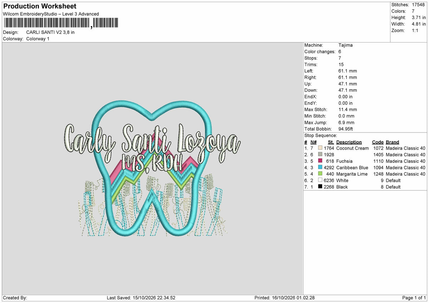The height and width of the screenshot is (303, 429).
Task: Select thread code 1072
Action: point(378,148)
